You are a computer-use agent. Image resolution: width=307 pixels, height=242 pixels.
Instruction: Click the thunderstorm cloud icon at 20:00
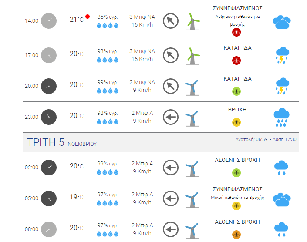coord(282,86)
